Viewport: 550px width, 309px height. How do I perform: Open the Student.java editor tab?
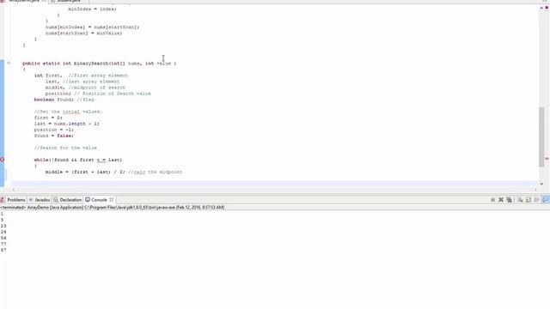(69, 1)
